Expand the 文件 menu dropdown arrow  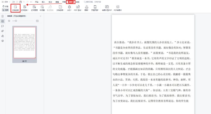point(10,2)
